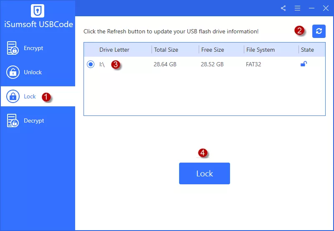Refresh the USB flash drive list
The height and width of the screenshot is (231, 334).
[x=319, y=31]
